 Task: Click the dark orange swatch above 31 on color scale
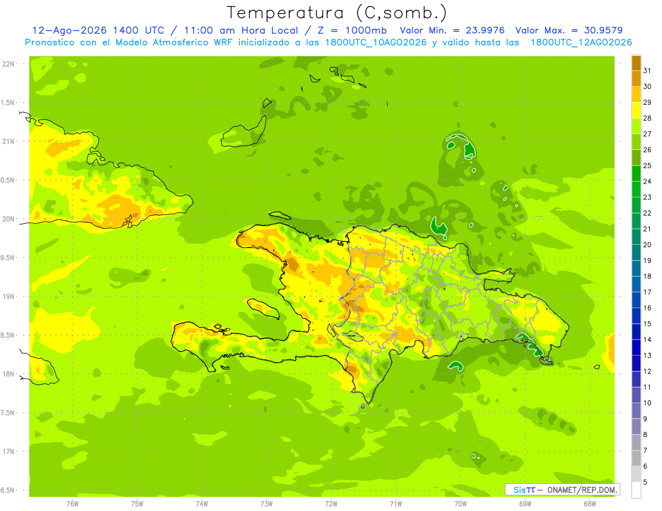636,63
